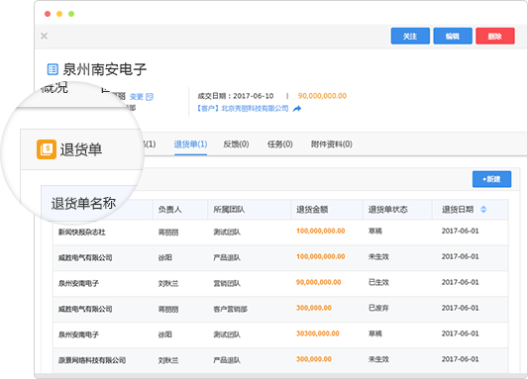The image size is (528, 379).
Task: Click the orange 退货单 icon
Action: 47,149
